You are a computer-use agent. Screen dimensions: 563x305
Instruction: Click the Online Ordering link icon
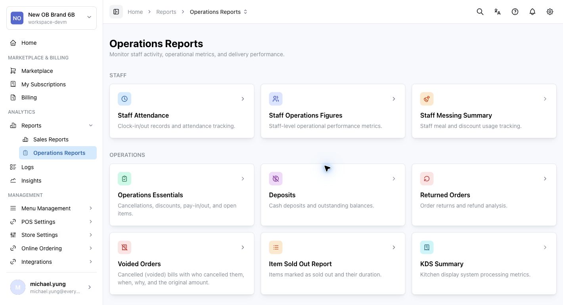tap(13, 248)
